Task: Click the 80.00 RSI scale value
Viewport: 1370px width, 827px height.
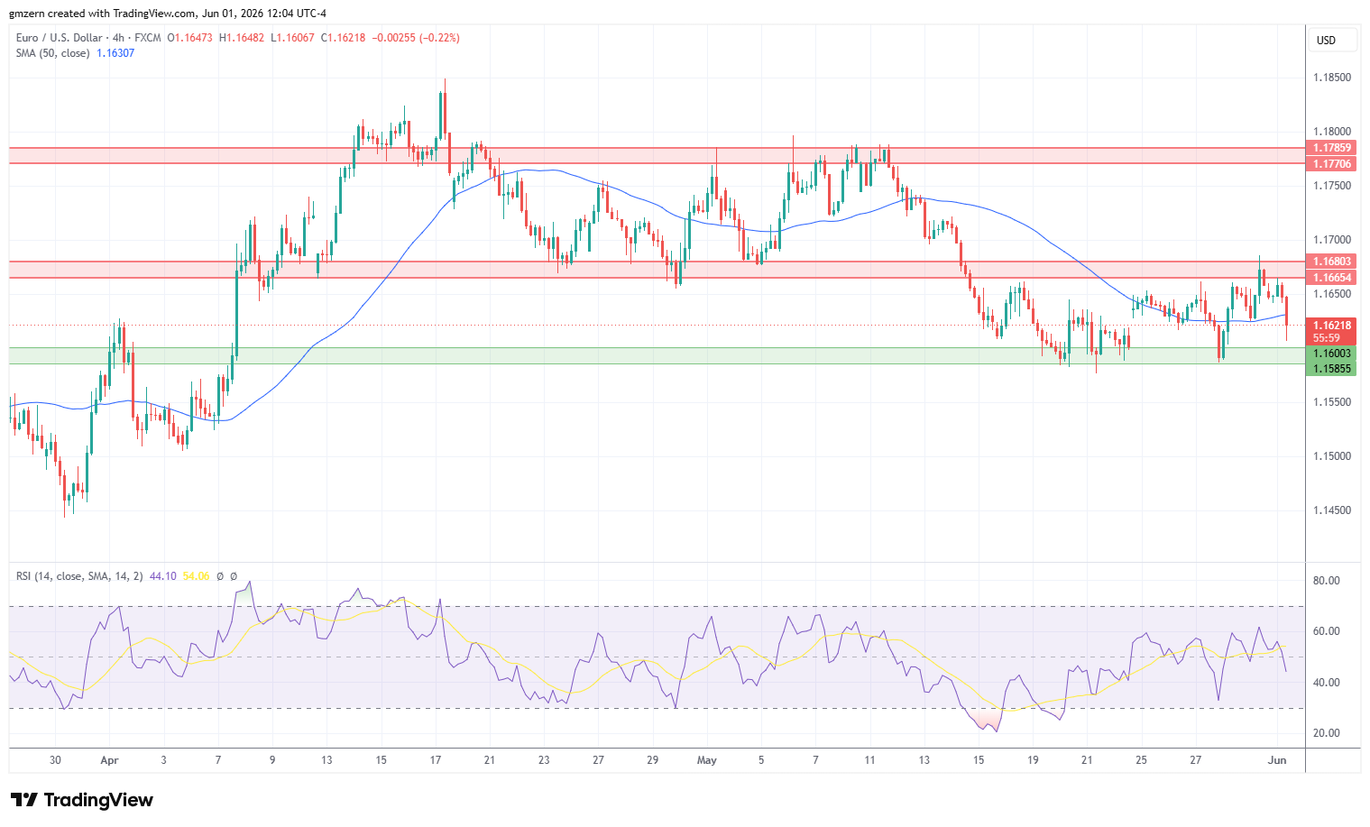Action: tap(1327, 581)
